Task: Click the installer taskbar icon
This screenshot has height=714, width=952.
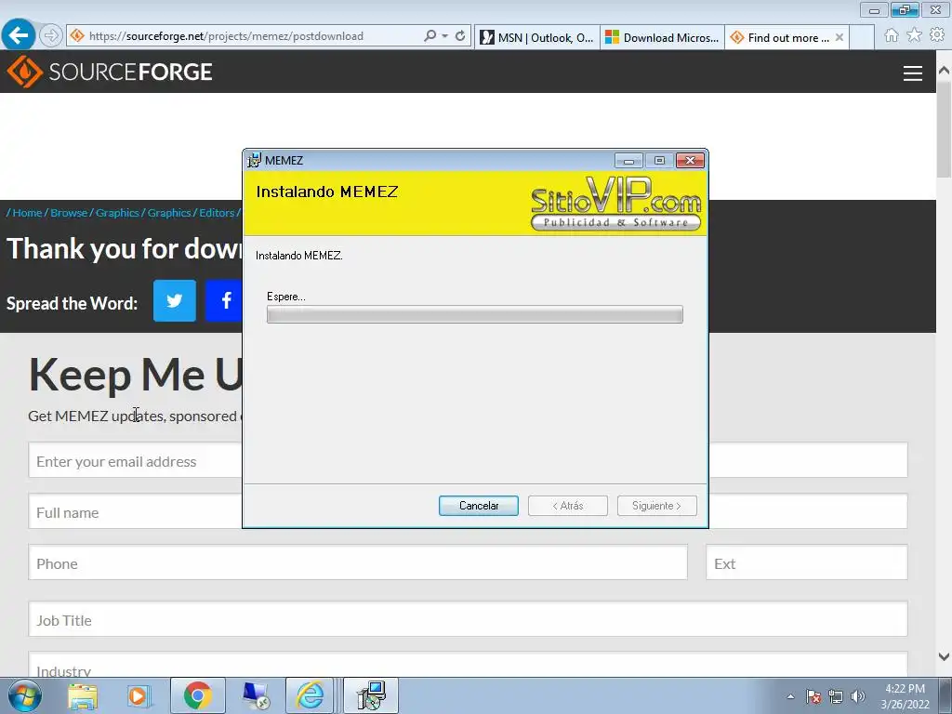Action: pos(371,695)
